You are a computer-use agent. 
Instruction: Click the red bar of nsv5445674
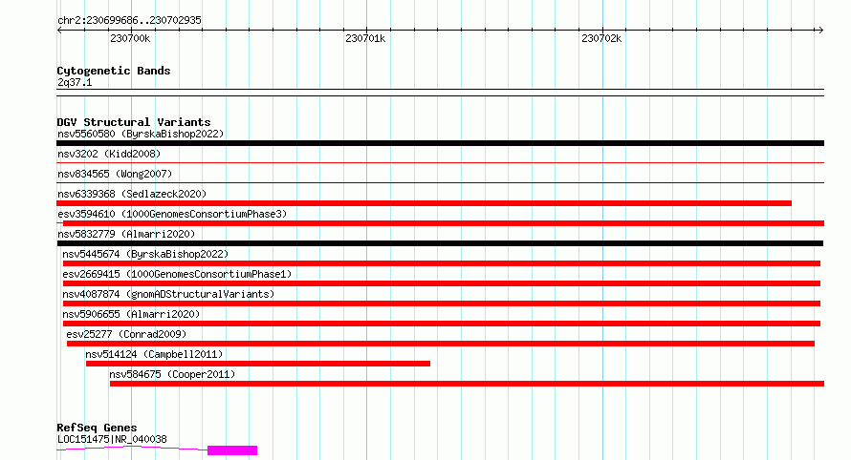coord(441,263)
